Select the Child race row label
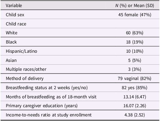The image size is (160, 121). pyautogui.click(x=16, y=24)
